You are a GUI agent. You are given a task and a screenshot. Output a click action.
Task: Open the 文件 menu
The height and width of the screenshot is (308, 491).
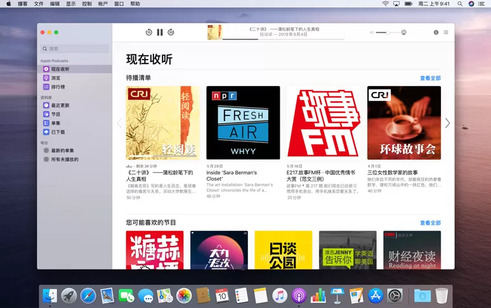(x=39, y=4)
